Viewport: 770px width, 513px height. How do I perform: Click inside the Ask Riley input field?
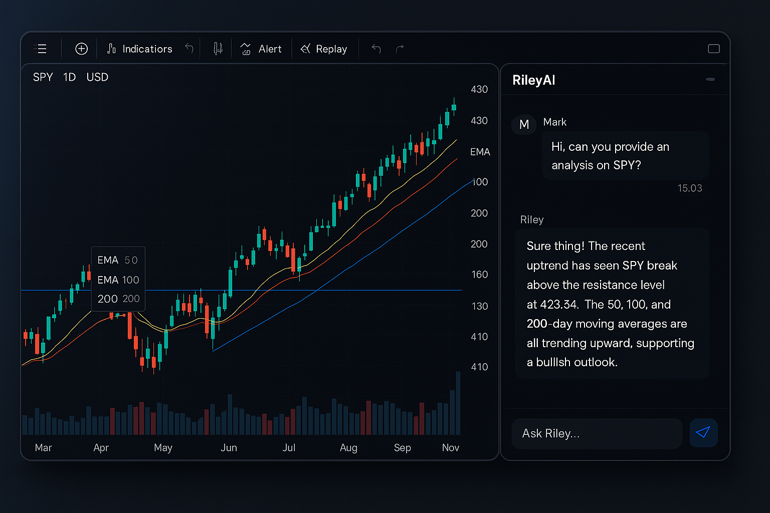(x=597, y=433)
